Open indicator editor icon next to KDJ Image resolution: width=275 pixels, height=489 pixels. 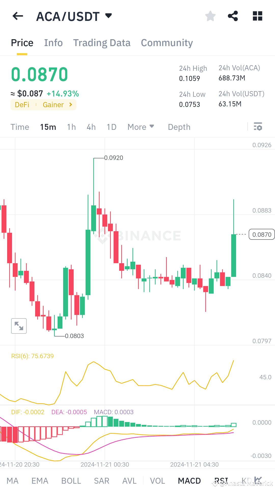258,480
